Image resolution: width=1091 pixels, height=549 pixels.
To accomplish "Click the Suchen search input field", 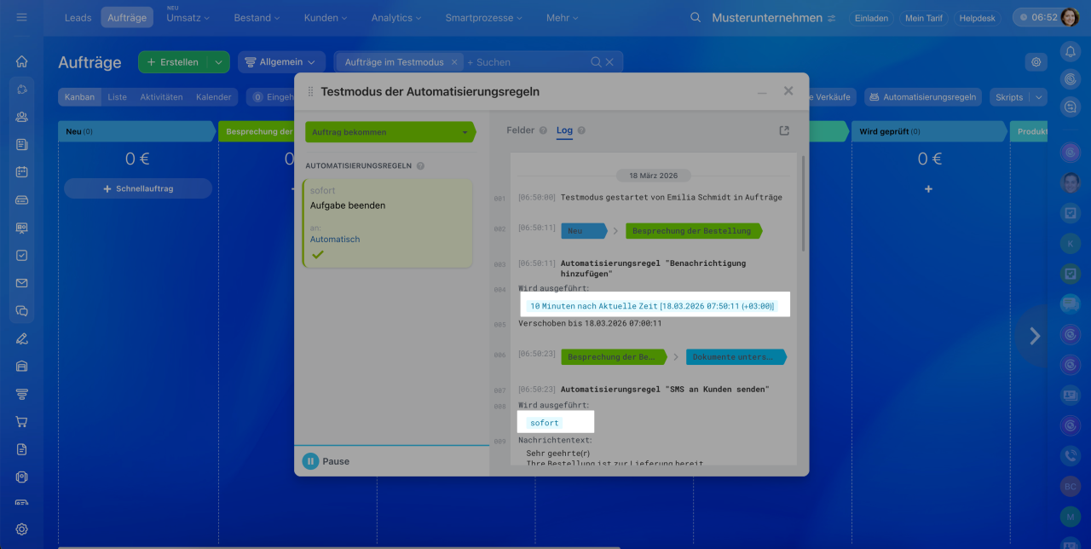I will coord(524,62).
